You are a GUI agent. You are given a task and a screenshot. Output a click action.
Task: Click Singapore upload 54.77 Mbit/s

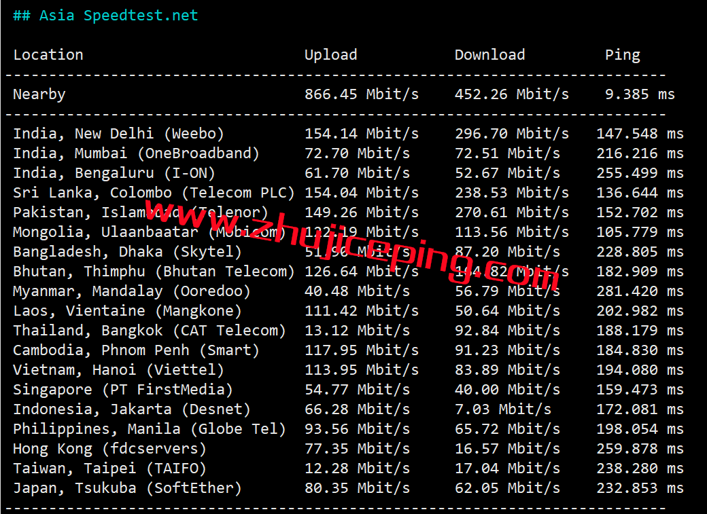point(357,390)
